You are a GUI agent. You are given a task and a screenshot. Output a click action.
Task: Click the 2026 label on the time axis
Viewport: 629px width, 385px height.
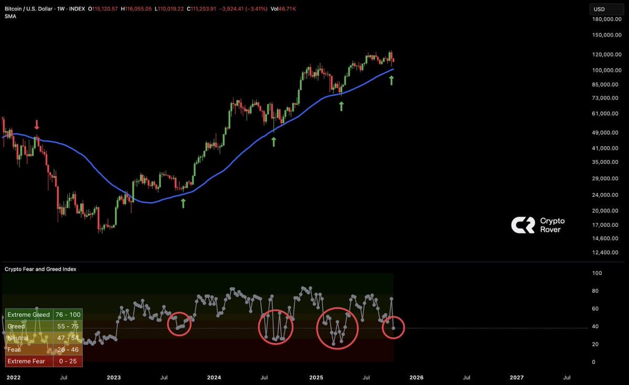pyautogui.click(x=417, y=377)
